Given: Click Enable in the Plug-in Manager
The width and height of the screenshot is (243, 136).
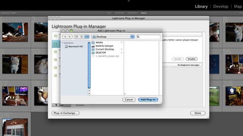Looking at the screenshot, I should coord(178,59).
